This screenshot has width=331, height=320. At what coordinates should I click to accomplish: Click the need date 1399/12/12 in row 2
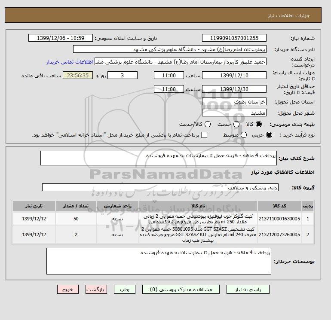click(34, 235)
